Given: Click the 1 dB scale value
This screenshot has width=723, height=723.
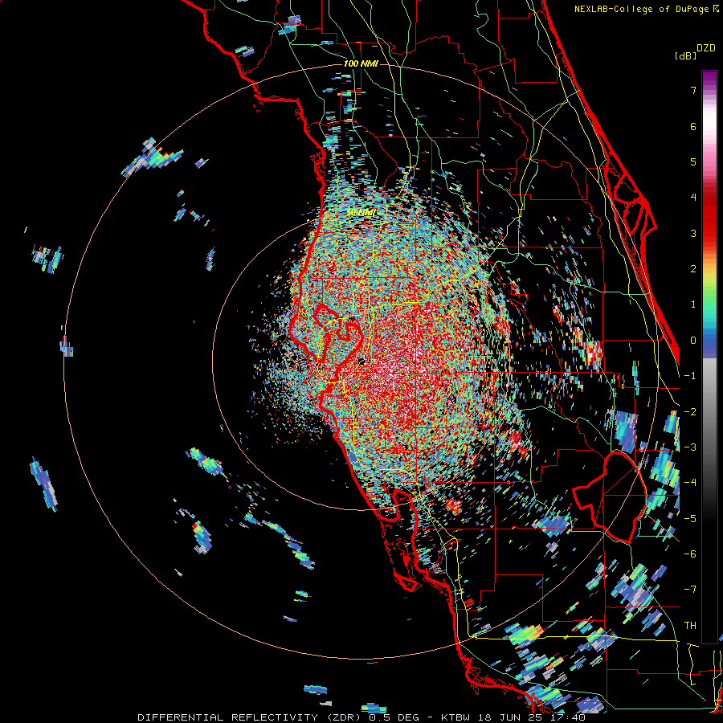Looking at the screenshot, I should (693, 304).
